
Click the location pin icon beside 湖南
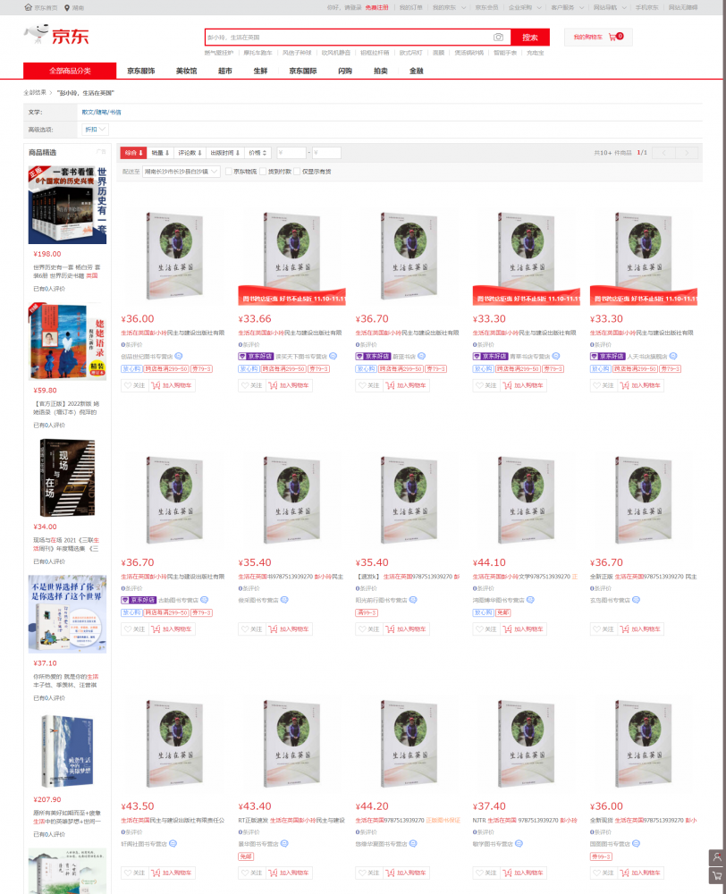(x=67, y=8)
